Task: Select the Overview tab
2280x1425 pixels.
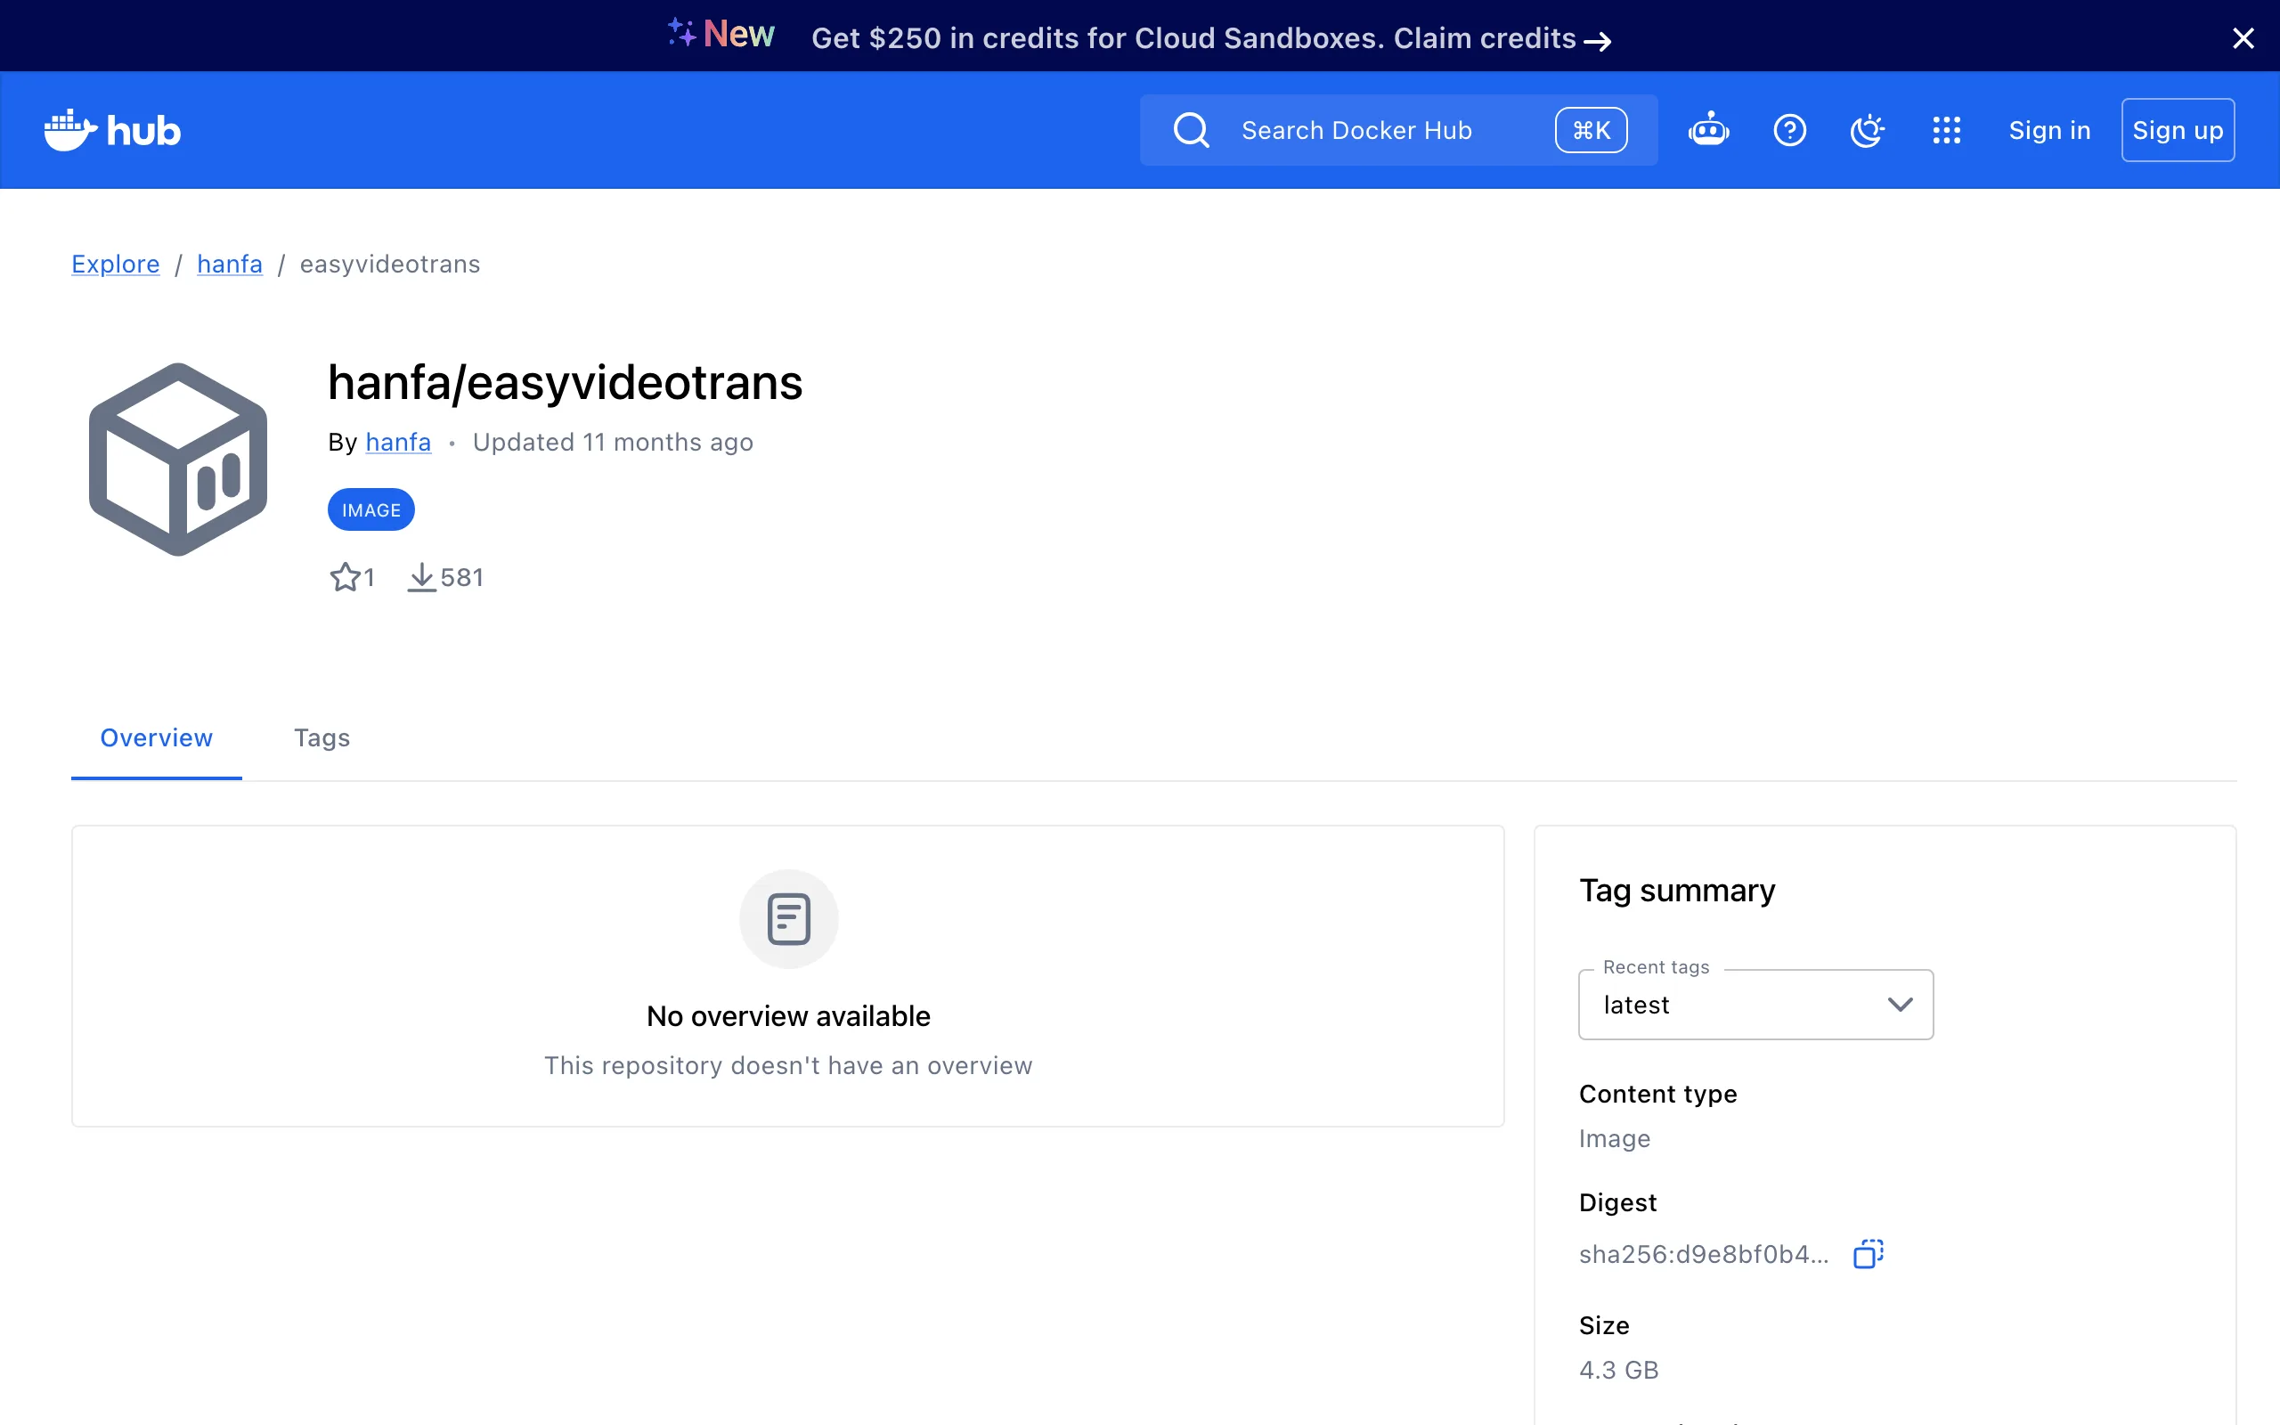Action: click(x=157, y=738)
